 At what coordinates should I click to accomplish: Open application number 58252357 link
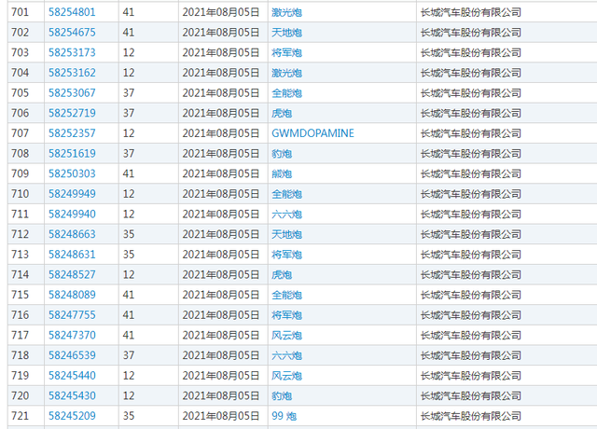point(72,133)
